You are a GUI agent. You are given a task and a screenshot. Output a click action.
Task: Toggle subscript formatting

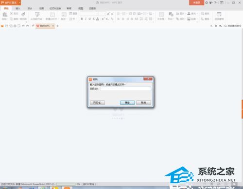click(x=107, y=19)
